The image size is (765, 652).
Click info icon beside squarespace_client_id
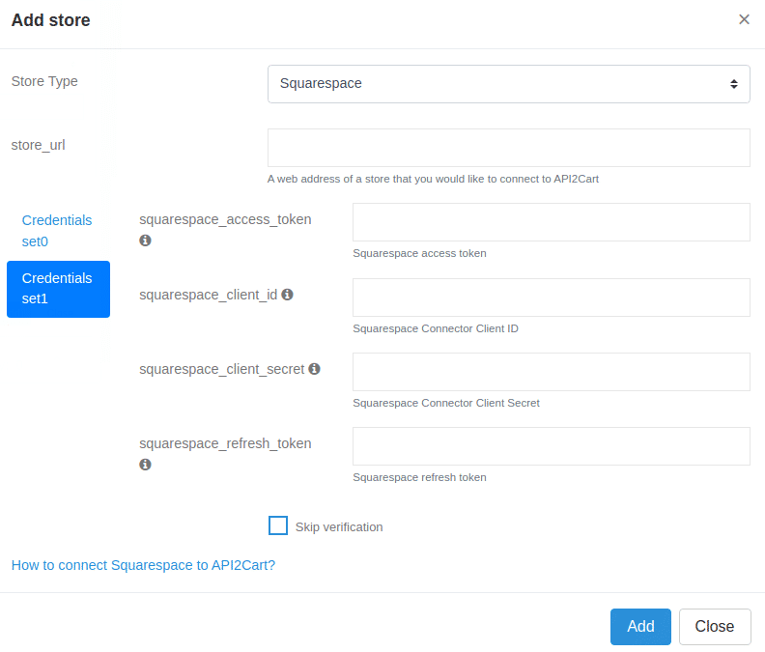[x=288, y=295]
